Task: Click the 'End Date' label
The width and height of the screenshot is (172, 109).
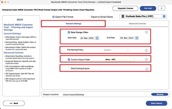Action: 111,38
